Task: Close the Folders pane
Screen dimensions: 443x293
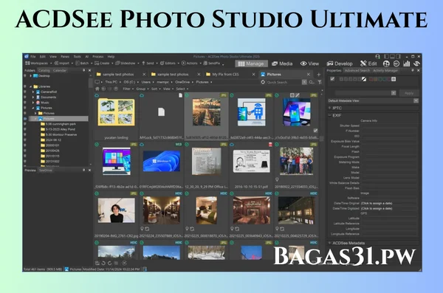Action: 89,70
